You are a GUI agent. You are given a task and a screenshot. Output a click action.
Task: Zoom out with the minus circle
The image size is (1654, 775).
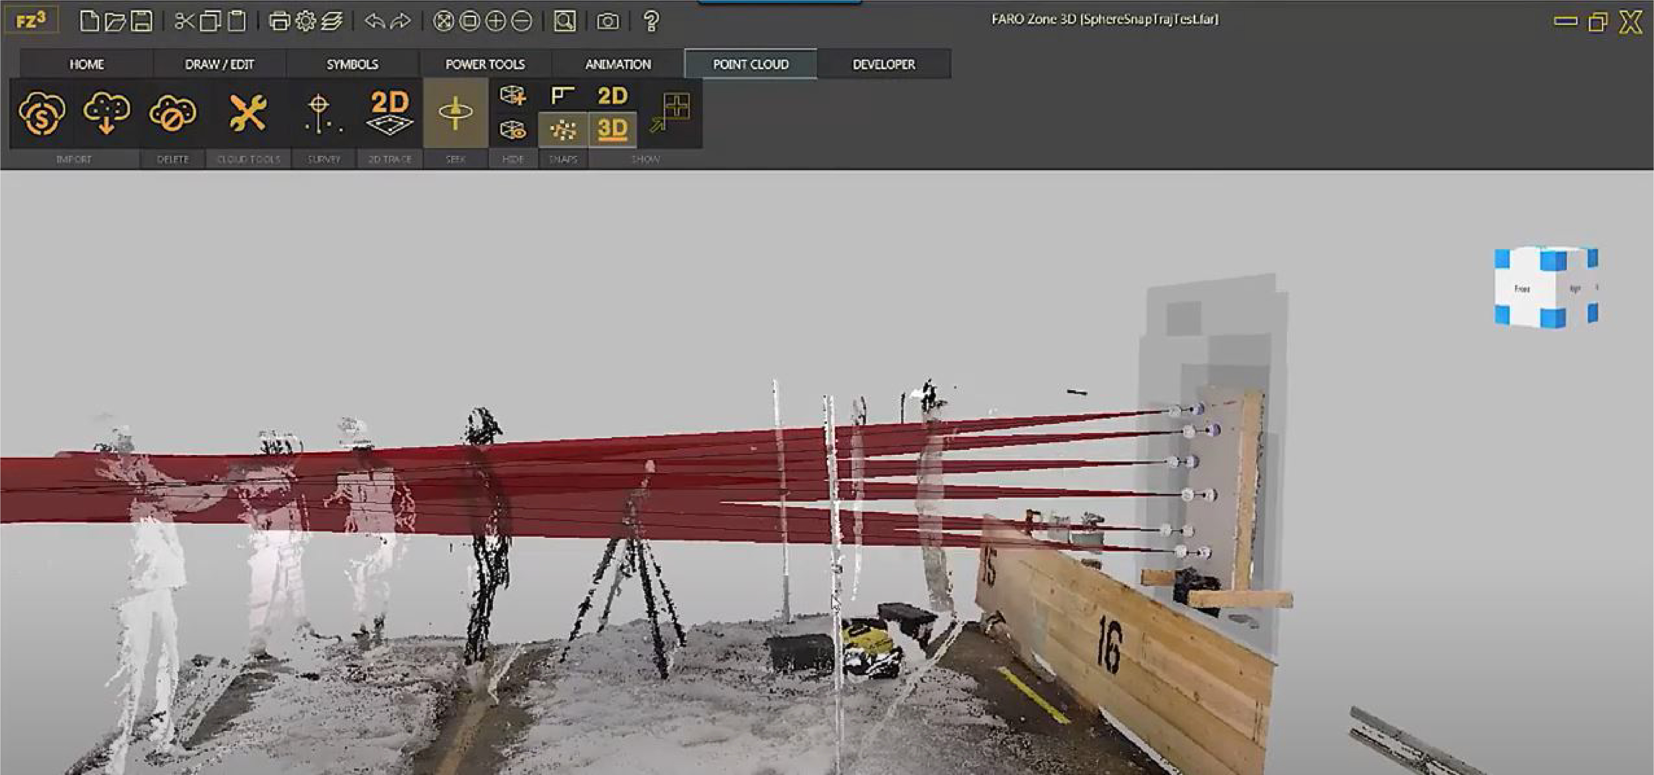(521, 21)
